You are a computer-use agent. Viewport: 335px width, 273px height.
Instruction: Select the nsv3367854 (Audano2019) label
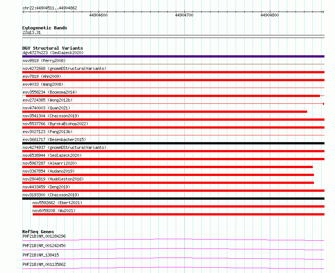(x=49, y=171)
